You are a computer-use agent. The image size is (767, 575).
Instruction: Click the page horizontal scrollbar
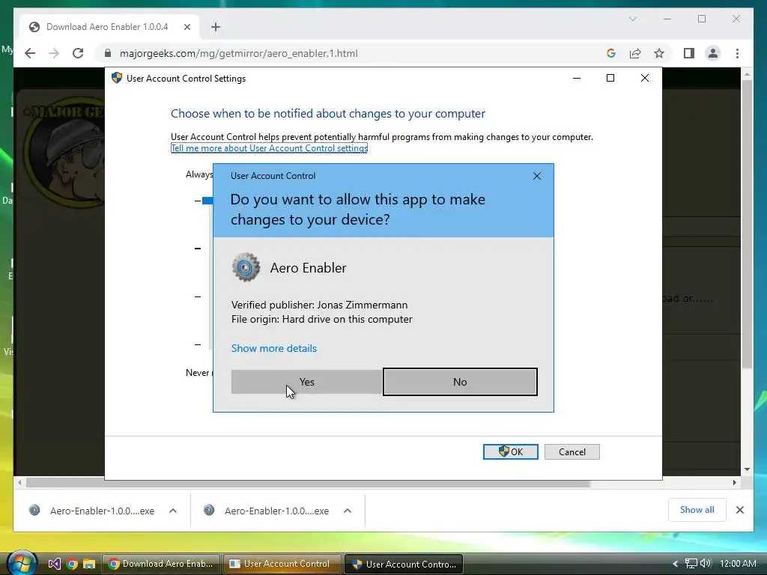pyautogui.click(x=308, y=483)
